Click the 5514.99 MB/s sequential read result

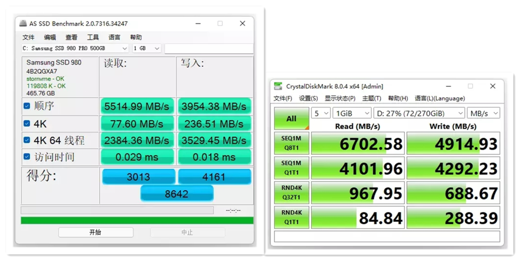tap(137, 107)
